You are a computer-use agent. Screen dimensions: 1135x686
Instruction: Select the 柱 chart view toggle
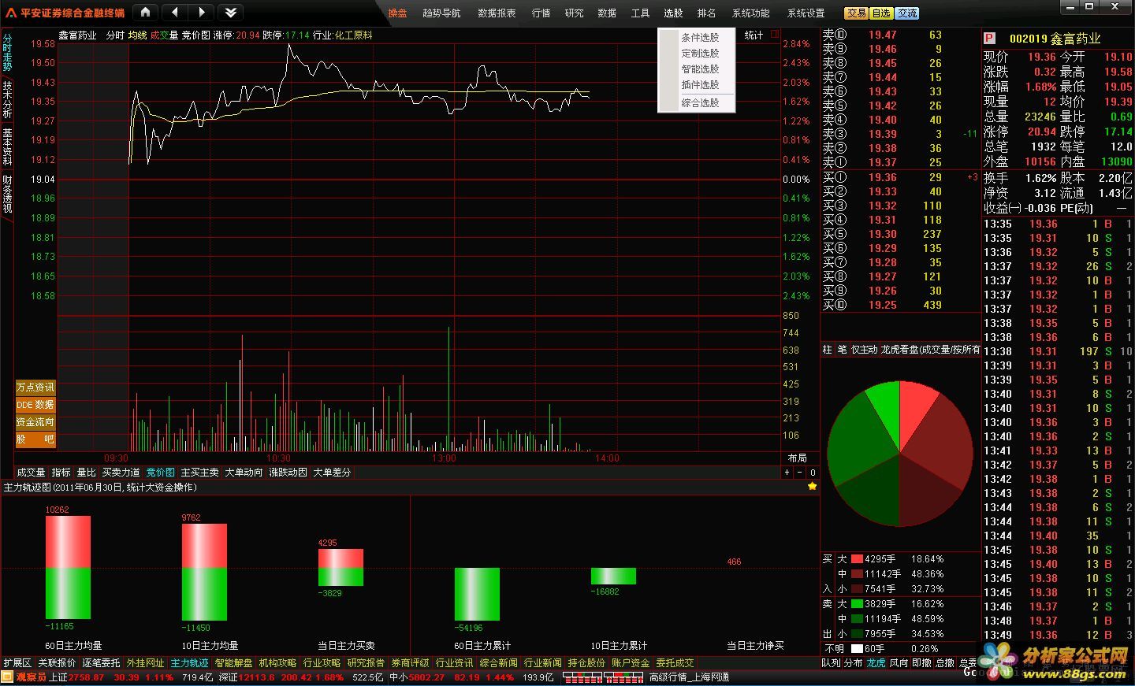[827, 349]
